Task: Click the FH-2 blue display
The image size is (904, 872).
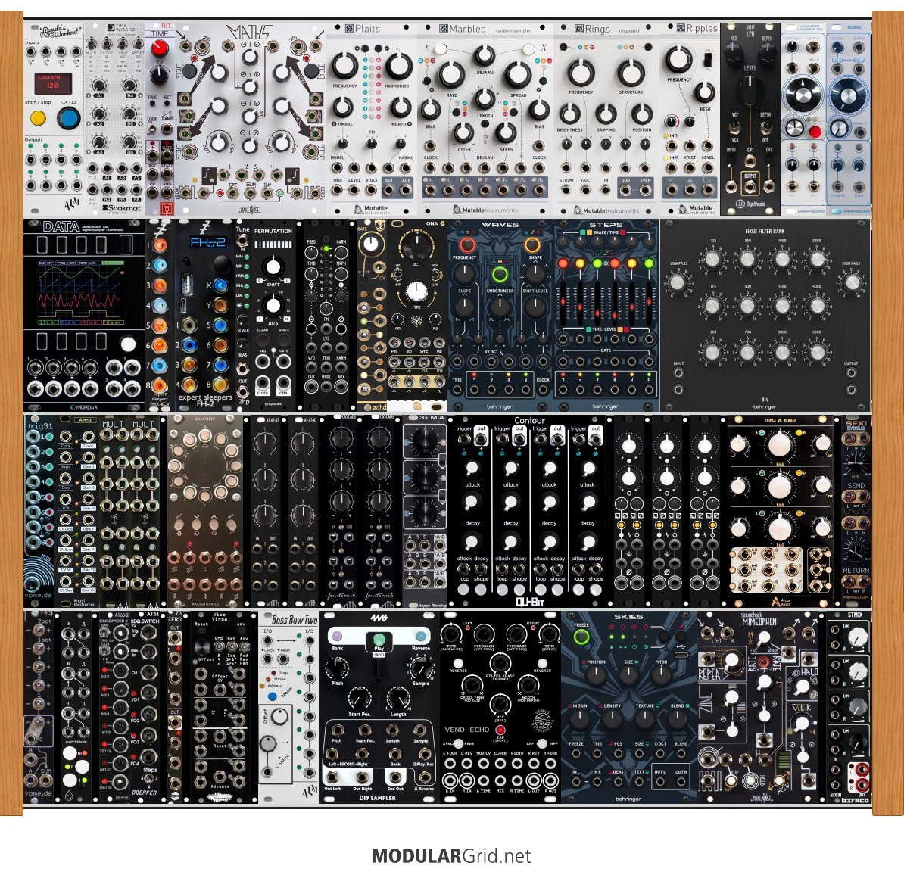Action: (x=207, y=243)
